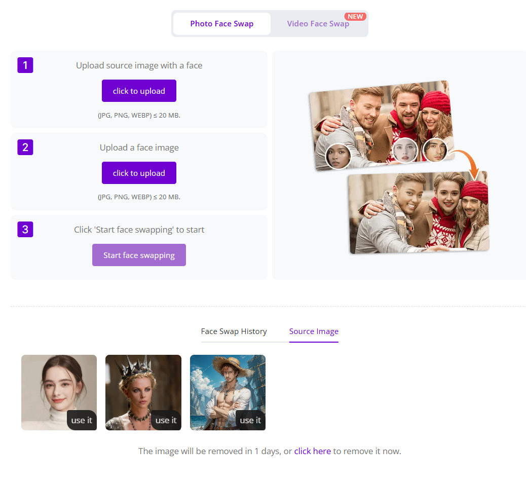
Task: Click the swapped result example image
Action: coord(419,212)
